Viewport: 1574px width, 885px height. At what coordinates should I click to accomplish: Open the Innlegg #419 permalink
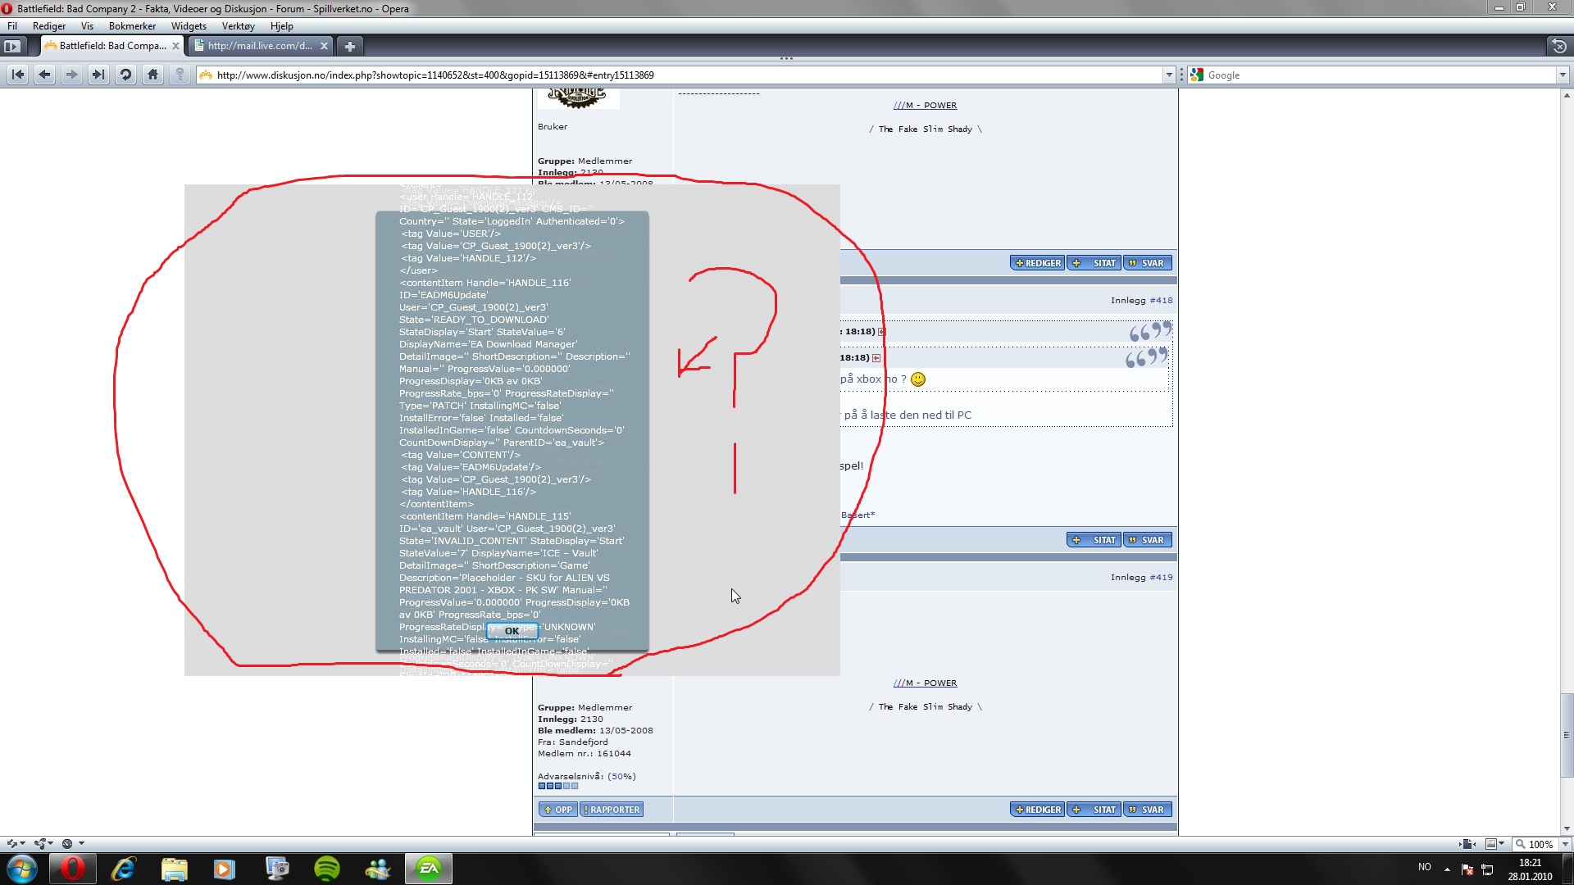point(1161,578)
